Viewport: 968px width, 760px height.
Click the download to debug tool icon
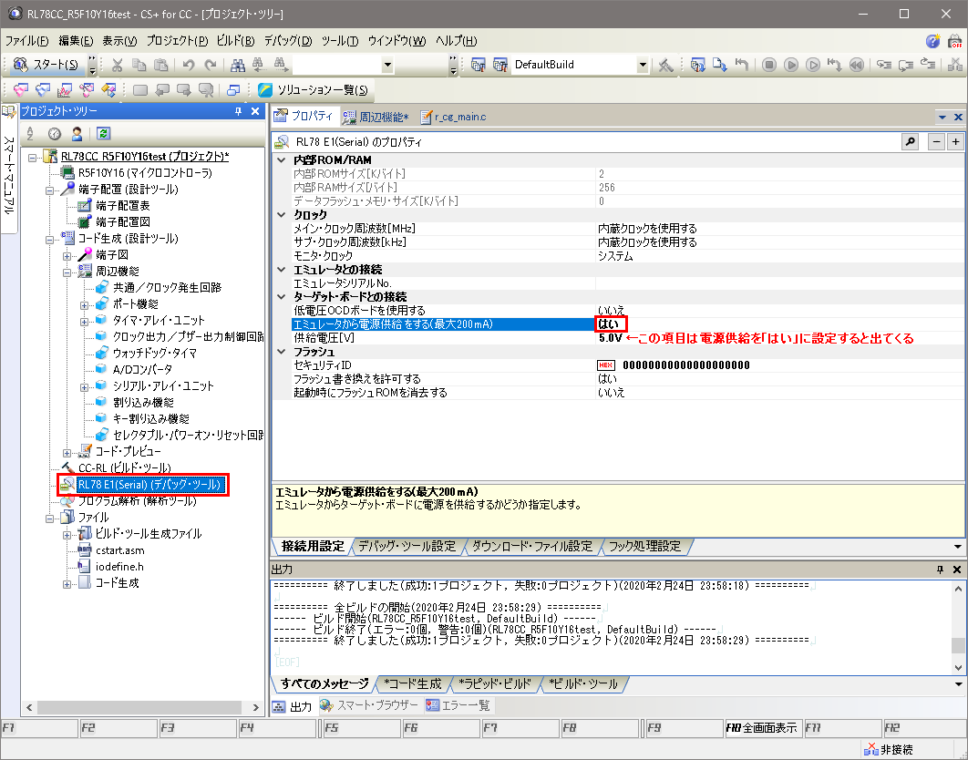(x=720, y=65)
